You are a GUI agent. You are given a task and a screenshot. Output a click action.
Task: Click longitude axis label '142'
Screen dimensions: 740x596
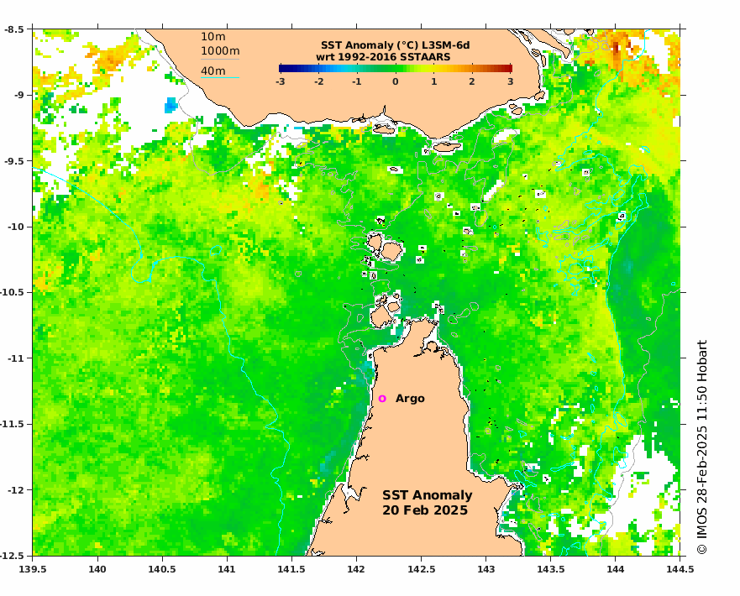(x=356, y=569)
